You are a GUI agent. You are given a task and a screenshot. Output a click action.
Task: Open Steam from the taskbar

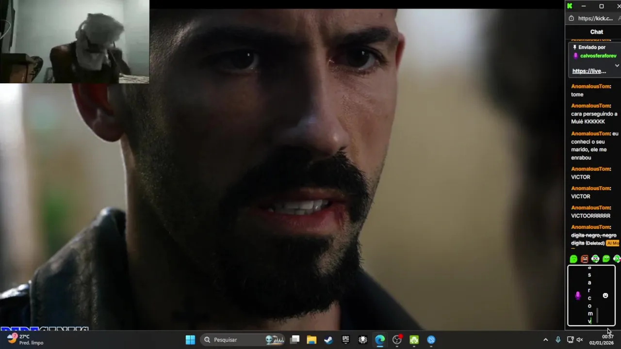pyautogui.click(x=328, y=340)
